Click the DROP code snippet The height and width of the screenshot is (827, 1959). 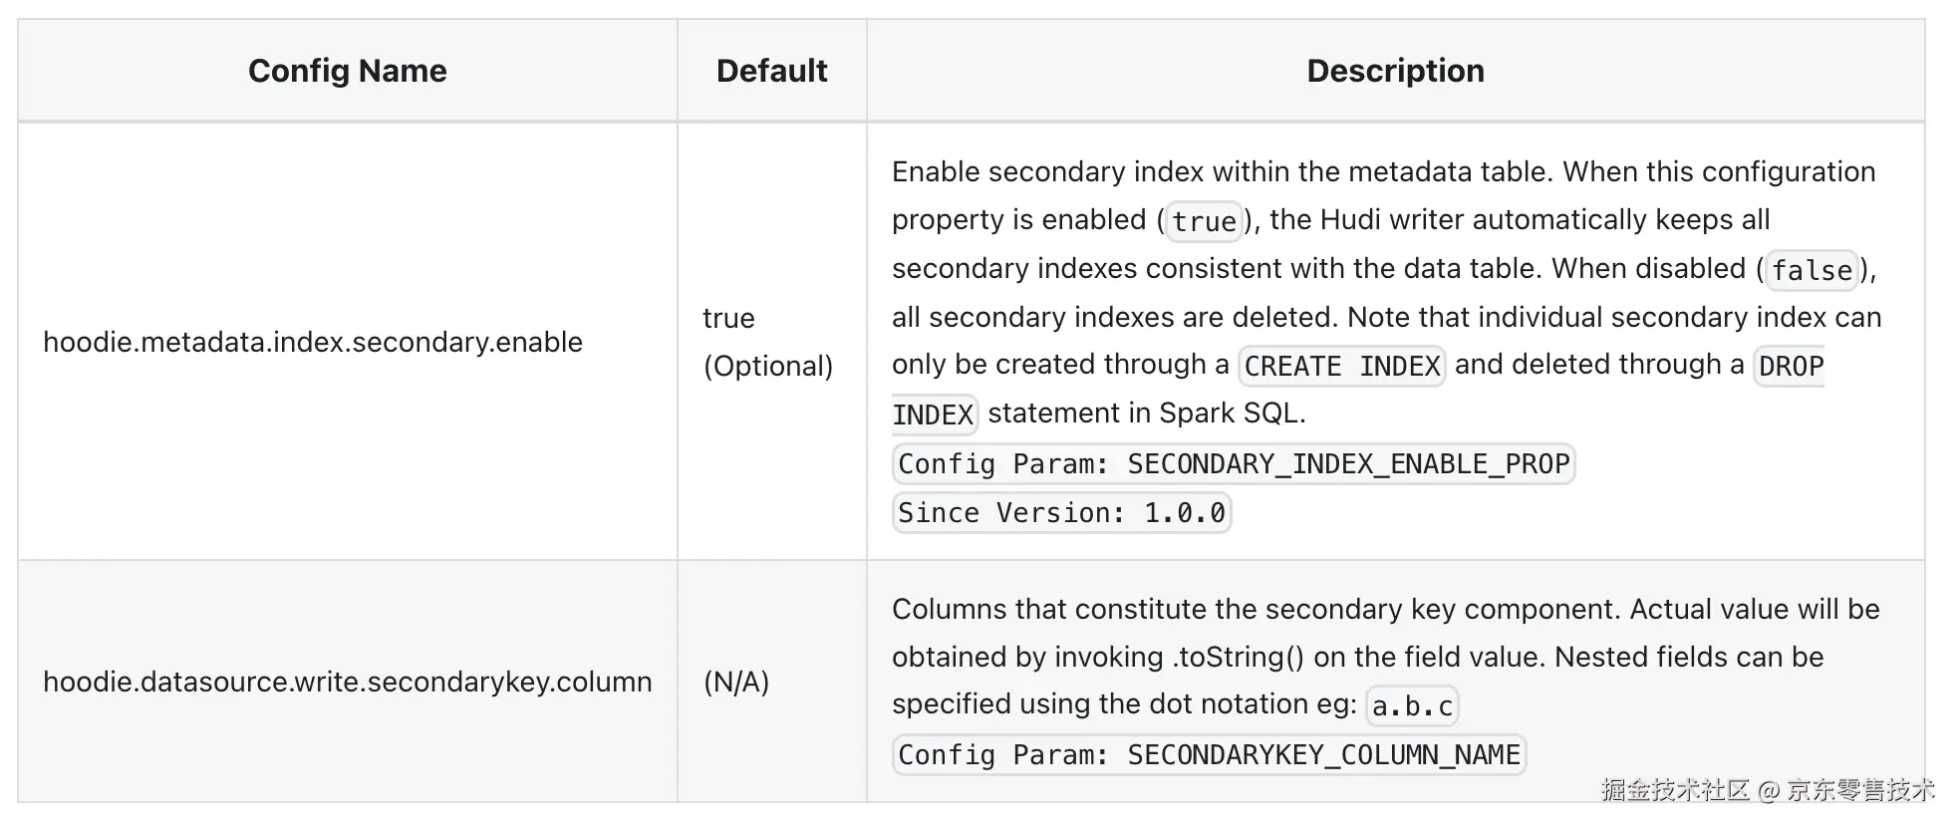1791,367
